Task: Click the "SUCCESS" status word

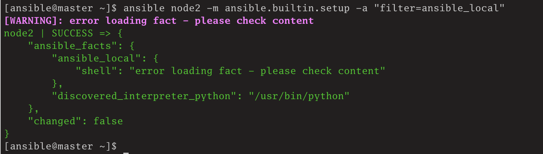Action: pyautogui.click(x=72, y=33)
